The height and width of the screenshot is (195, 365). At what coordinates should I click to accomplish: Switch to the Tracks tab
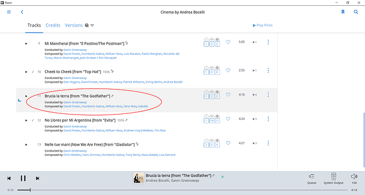(x=34, y=25)
